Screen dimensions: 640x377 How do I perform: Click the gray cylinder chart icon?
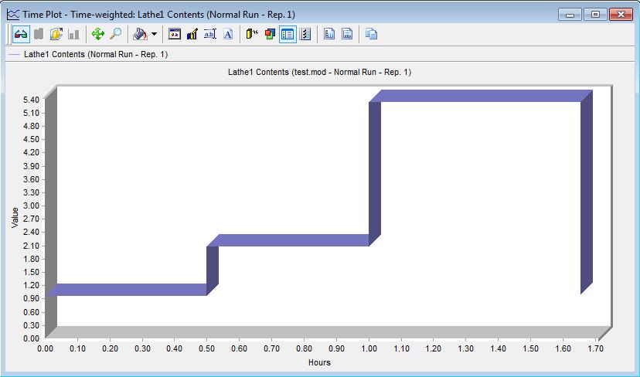39,34
